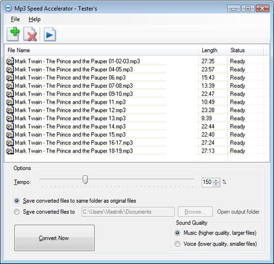Click file icon of Pauper 11.mp3 row

click(x=10, y=102)
